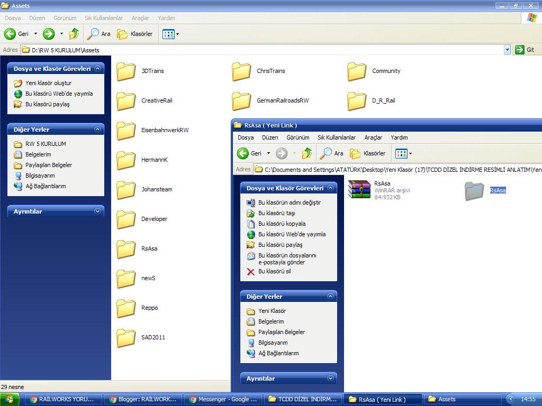Collapse Dosya ve Klasör Görevleri in Assets window
Image resolution: width=542 pixels, height=406 pixels.
(97, 69)
